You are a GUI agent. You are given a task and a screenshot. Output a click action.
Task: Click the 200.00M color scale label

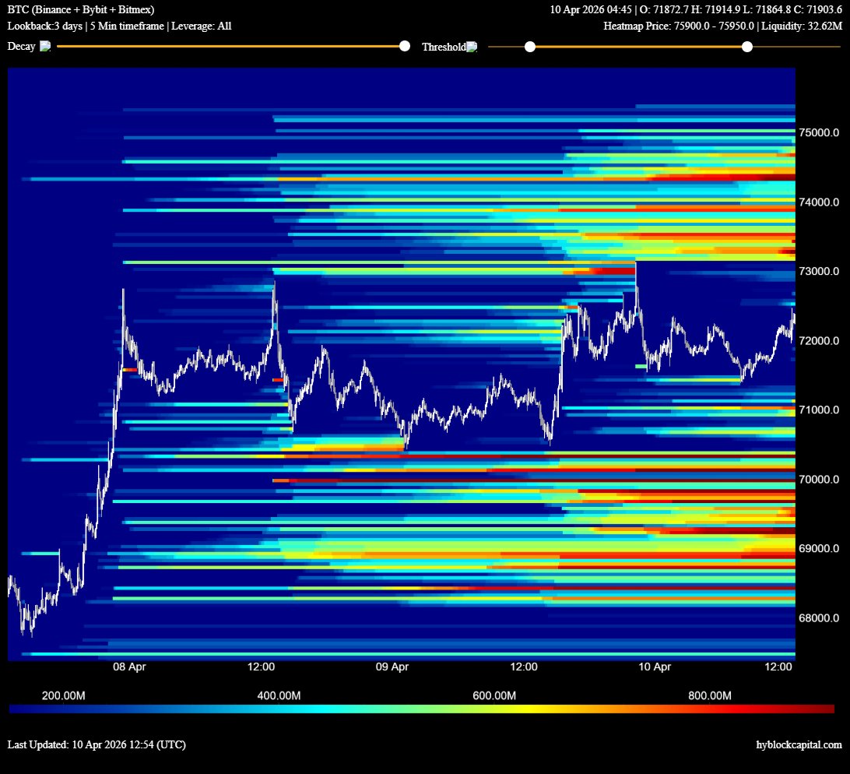click(x=63, y=695)
